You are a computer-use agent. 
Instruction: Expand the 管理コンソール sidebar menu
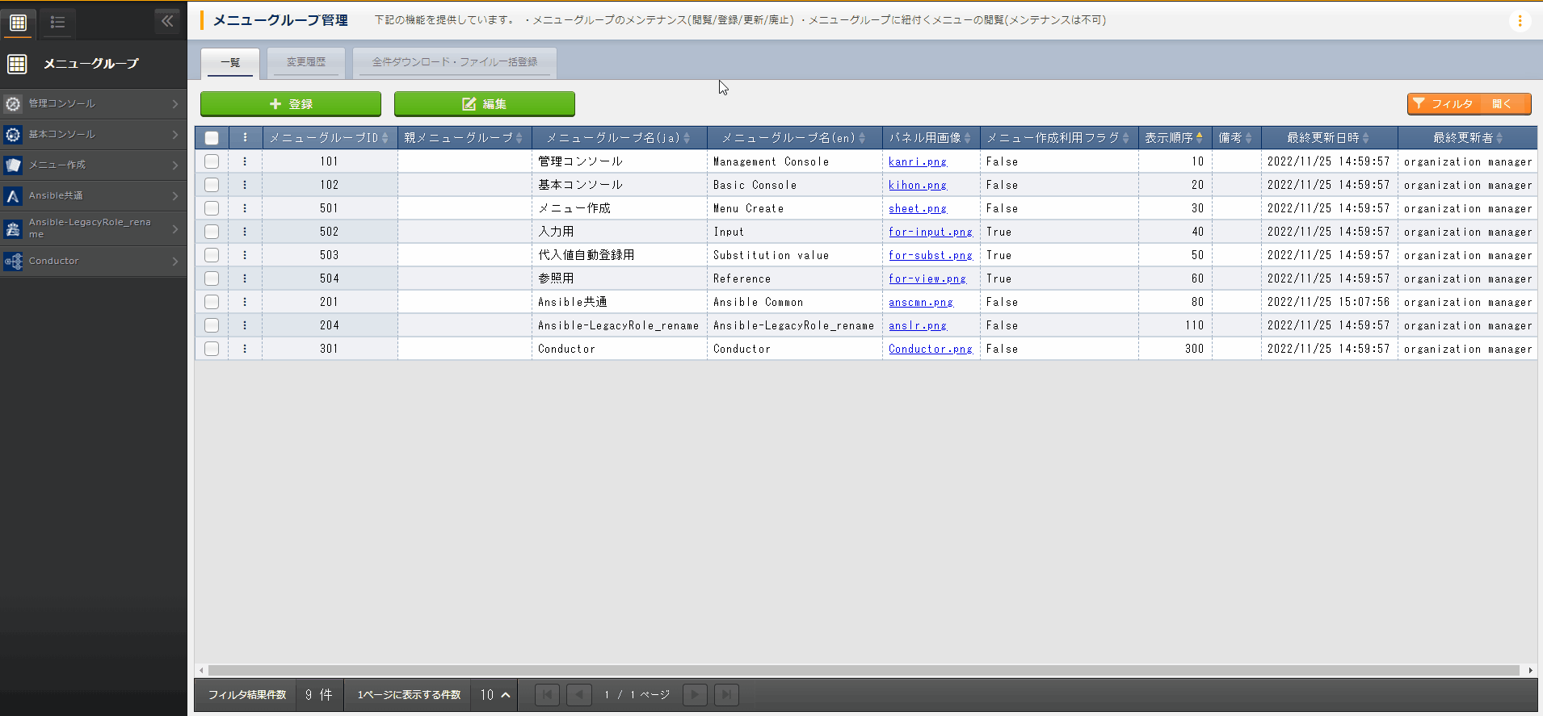(93, 103)
